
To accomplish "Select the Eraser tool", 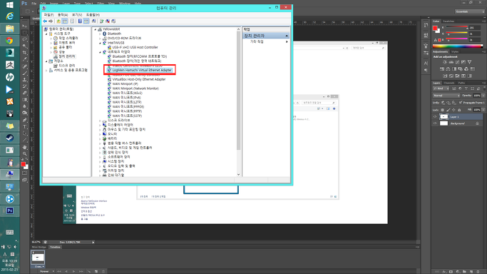I will [24, 93].
